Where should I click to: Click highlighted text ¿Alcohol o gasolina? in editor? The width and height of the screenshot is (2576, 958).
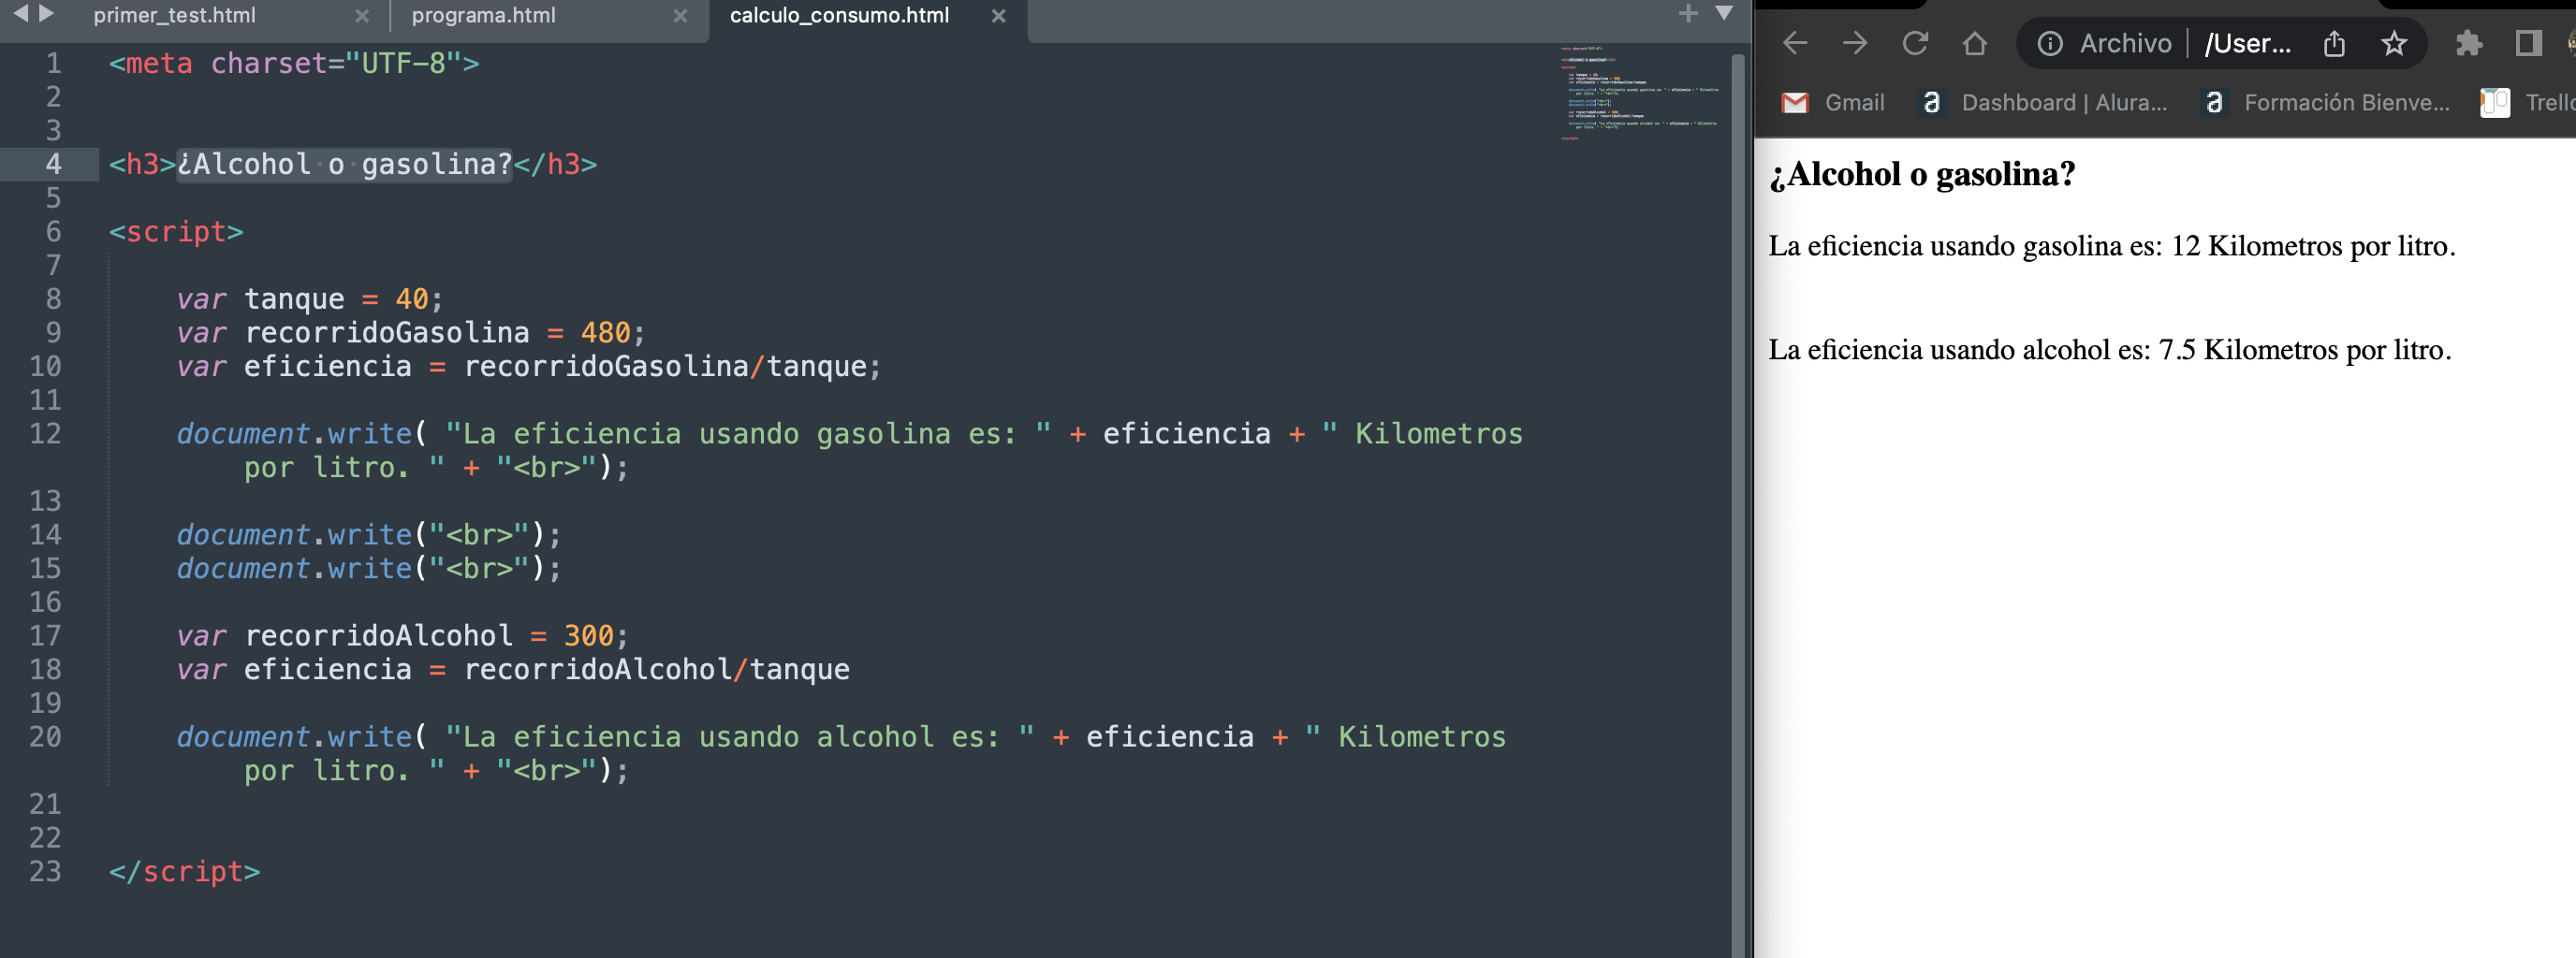pyautogui.click(x=344, y=164)
